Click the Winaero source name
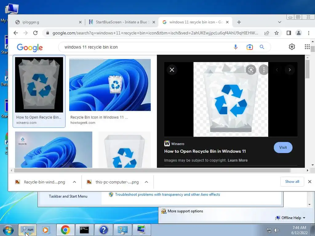The image size is (315, 236). (x=177, y=144)
